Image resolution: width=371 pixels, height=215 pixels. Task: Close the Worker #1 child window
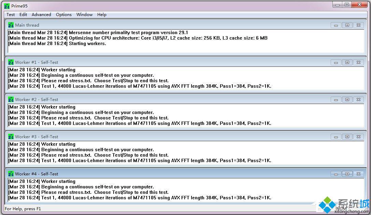[x=358, y=62]
